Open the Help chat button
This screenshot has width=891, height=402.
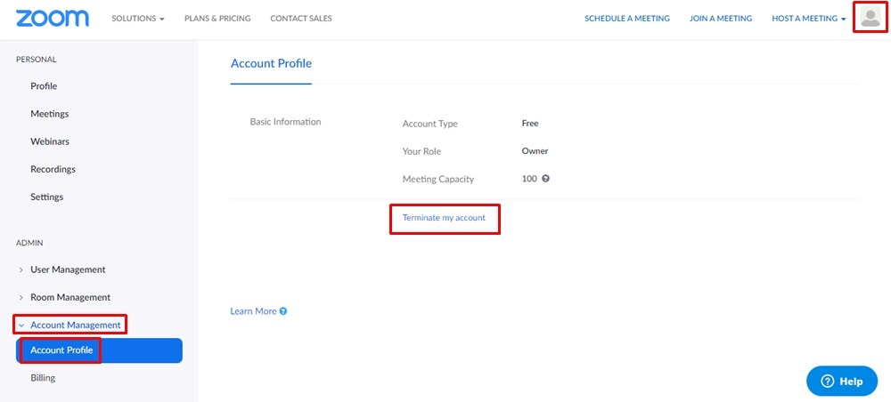point(842,381)
